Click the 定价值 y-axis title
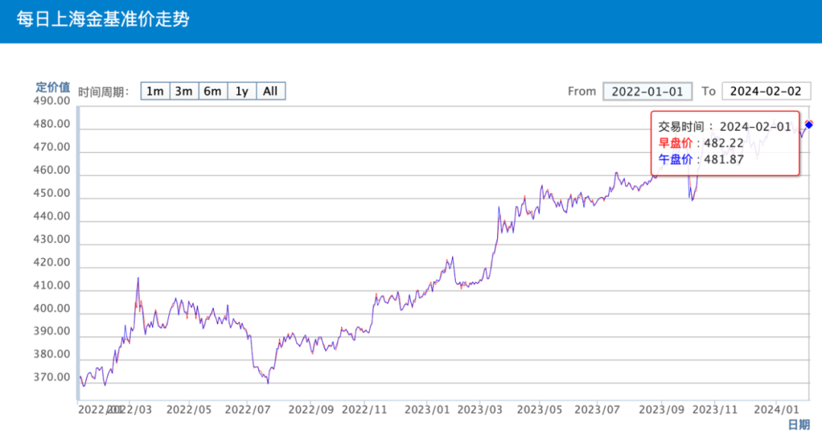 pos(53,87)
